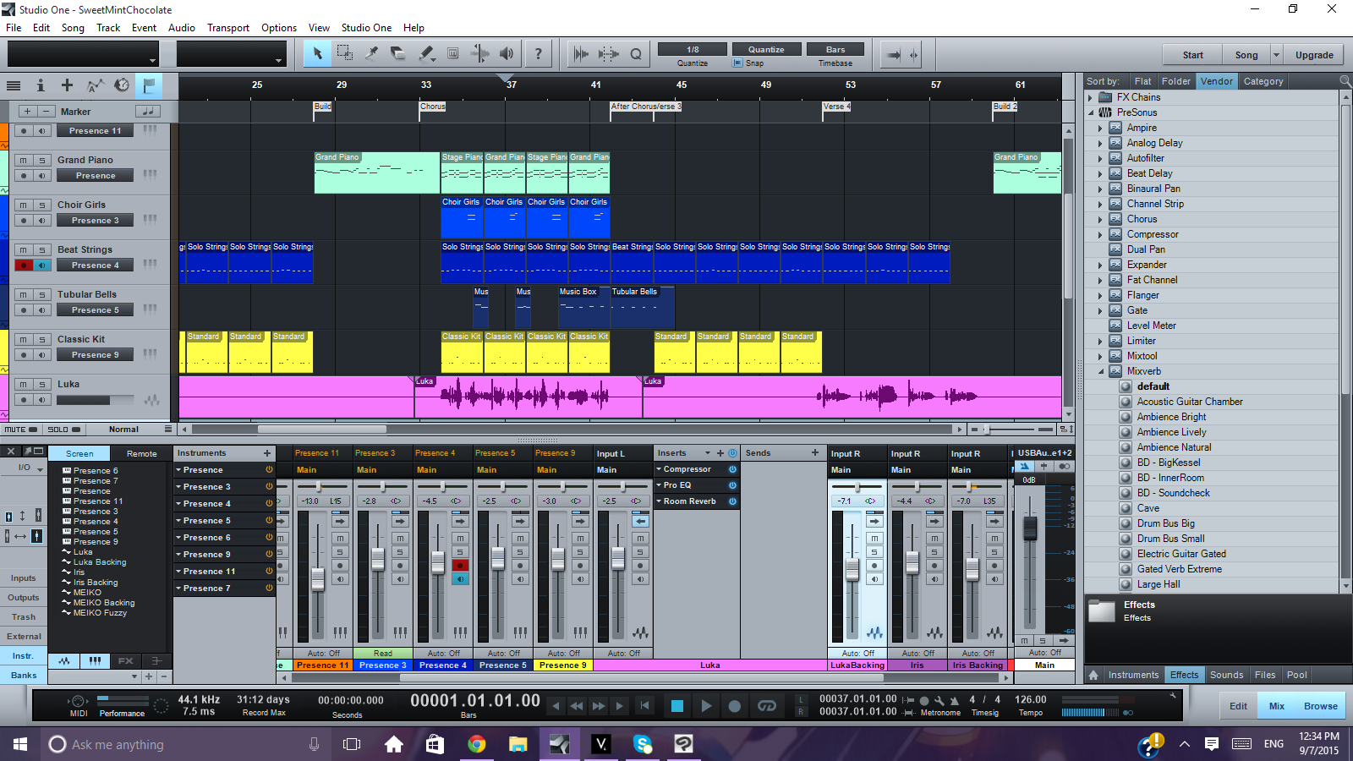Select the Bend tool

point(479,53)
